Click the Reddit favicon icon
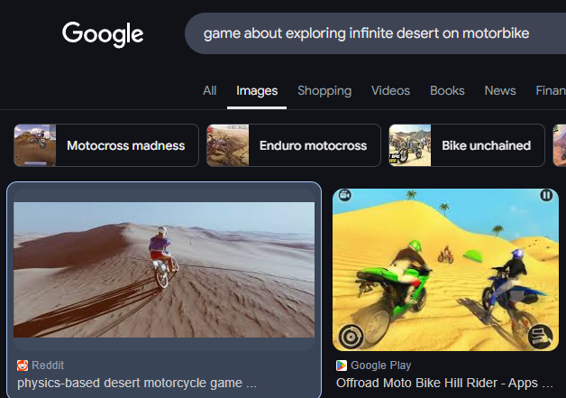The height and width of the screenshot is (398, 566). (23, 366)
